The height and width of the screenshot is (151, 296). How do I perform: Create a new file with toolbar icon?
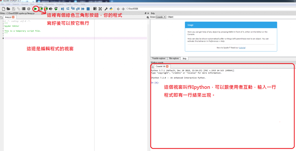click(x=3, y=9)
